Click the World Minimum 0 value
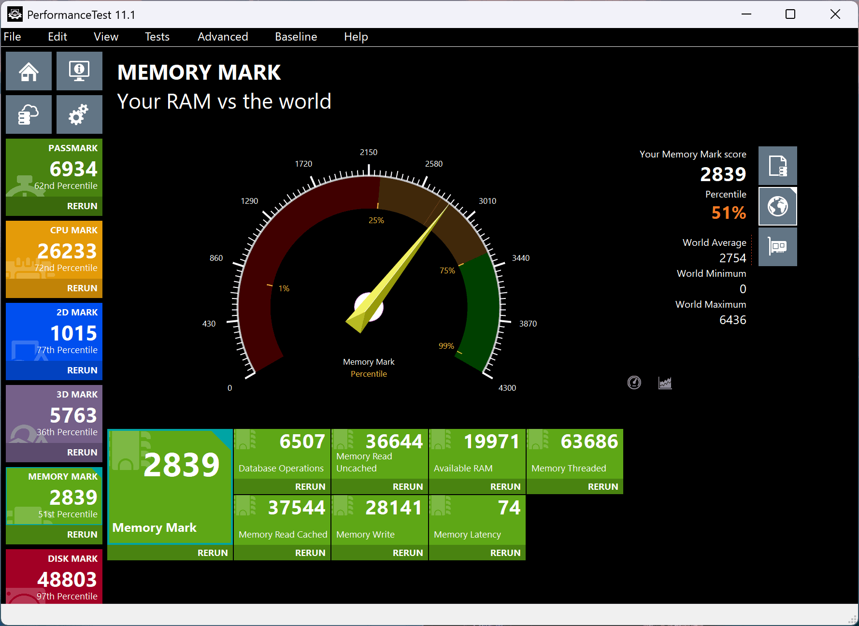 pos(743,289)
